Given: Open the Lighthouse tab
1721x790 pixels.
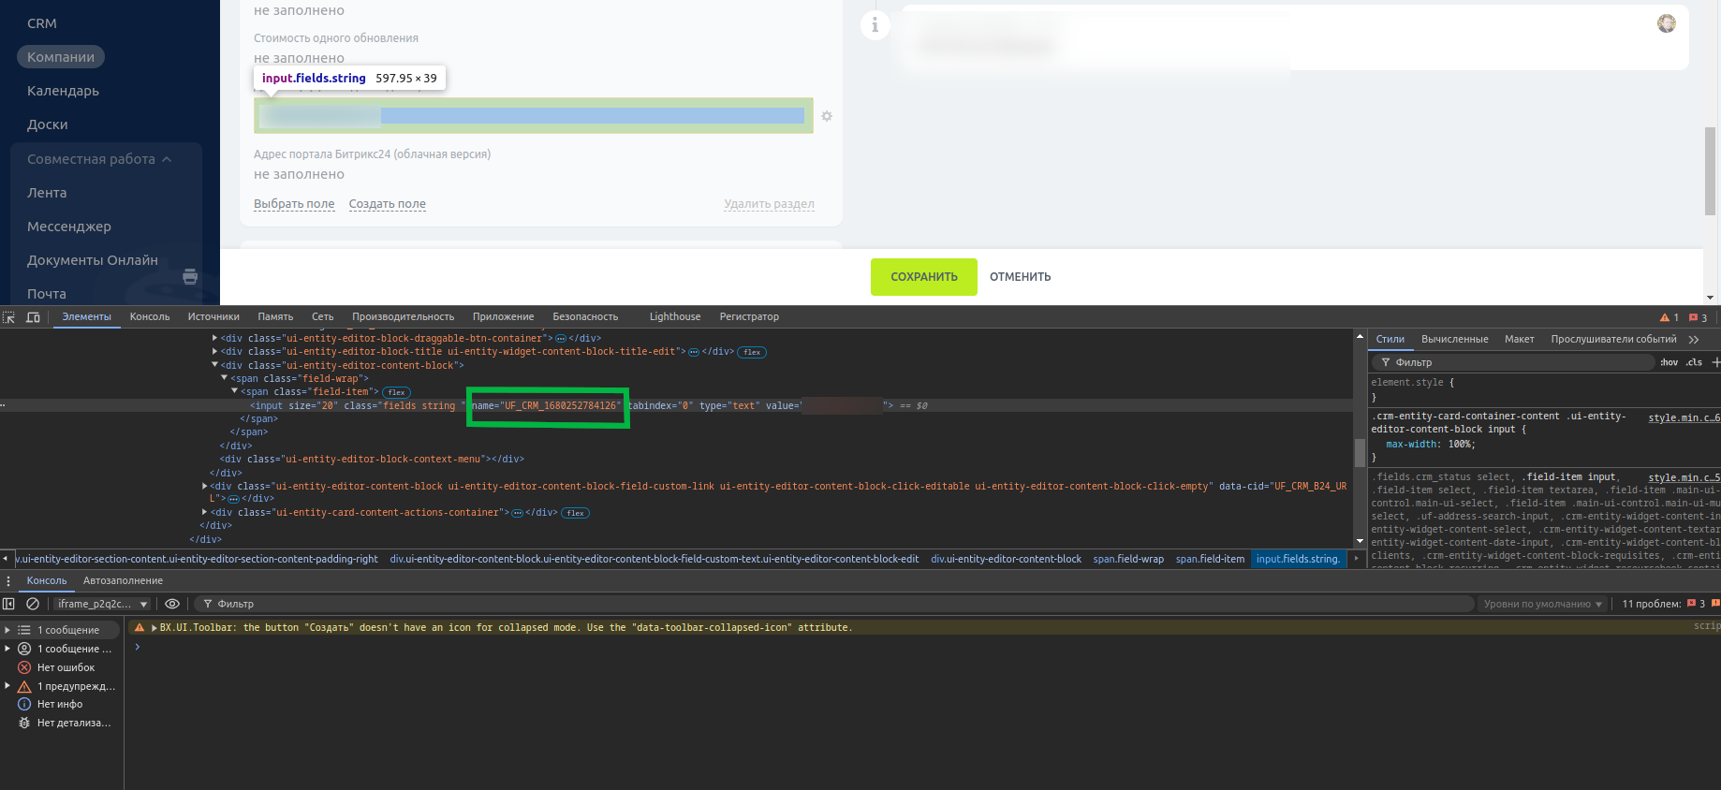Looking at the screenshot, I should (675, 317).
